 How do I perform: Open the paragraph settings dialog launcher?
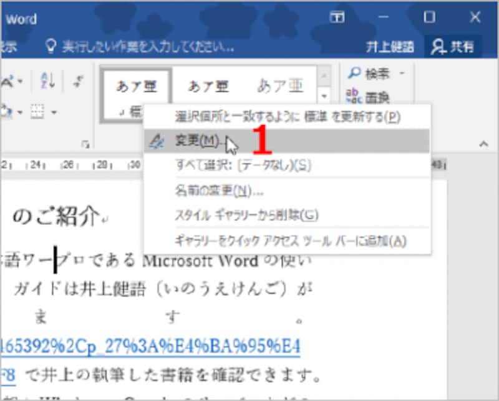[x=85, y=143]
